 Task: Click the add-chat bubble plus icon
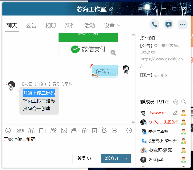tap(168, 24)
